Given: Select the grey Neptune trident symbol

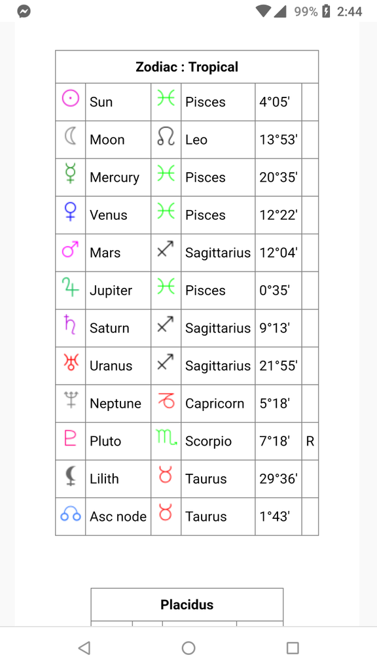Looking at the screenshot, I should [x=71, y=400].
